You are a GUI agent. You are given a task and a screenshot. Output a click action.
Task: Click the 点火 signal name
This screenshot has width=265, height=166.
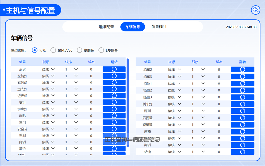click(22, 69)
